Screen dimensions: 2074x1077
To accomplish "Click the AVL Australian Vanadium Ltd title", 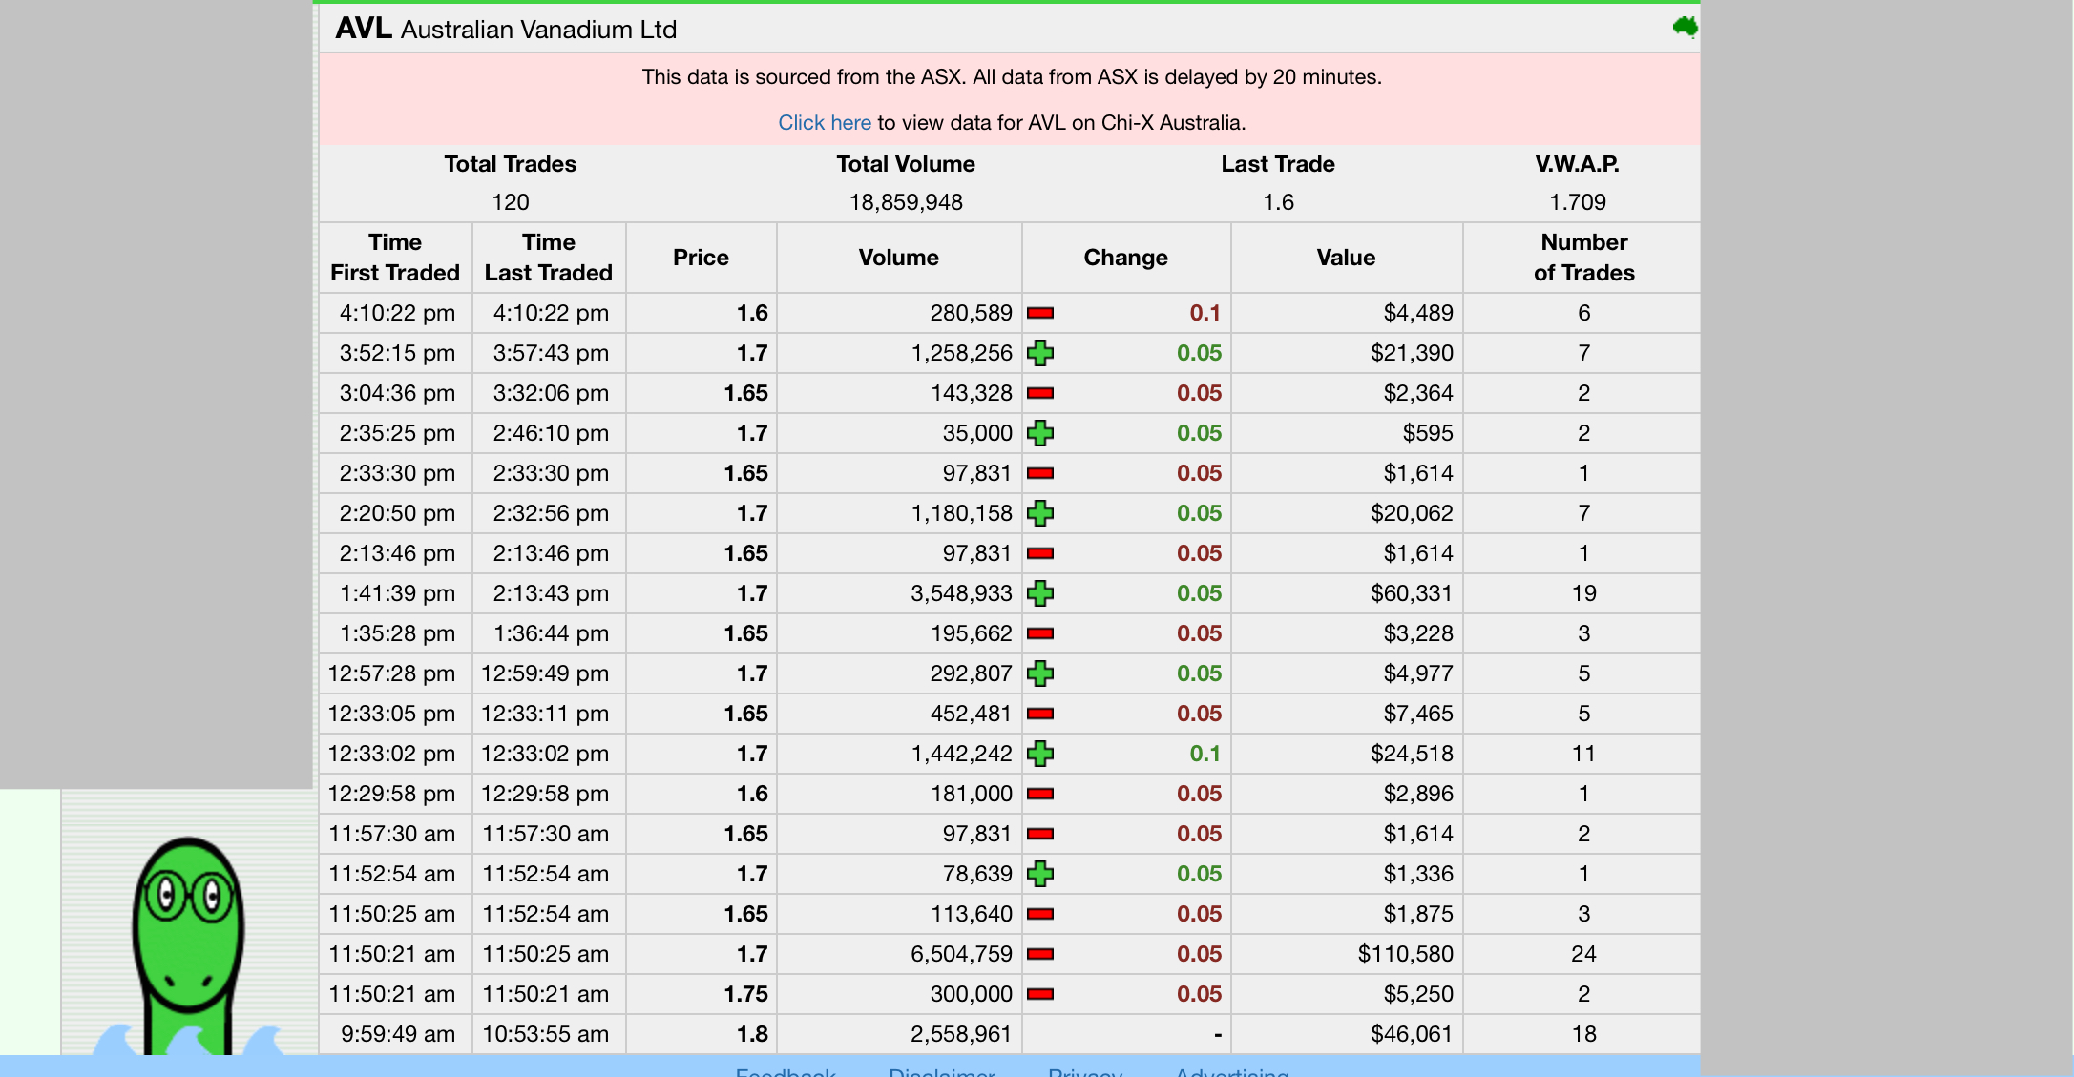I will (506, 29).
